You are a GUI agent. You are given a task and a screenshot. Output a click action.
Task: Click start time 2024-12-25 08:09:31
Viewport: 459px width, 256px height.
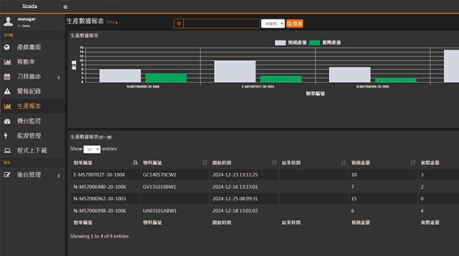point(235,198)
